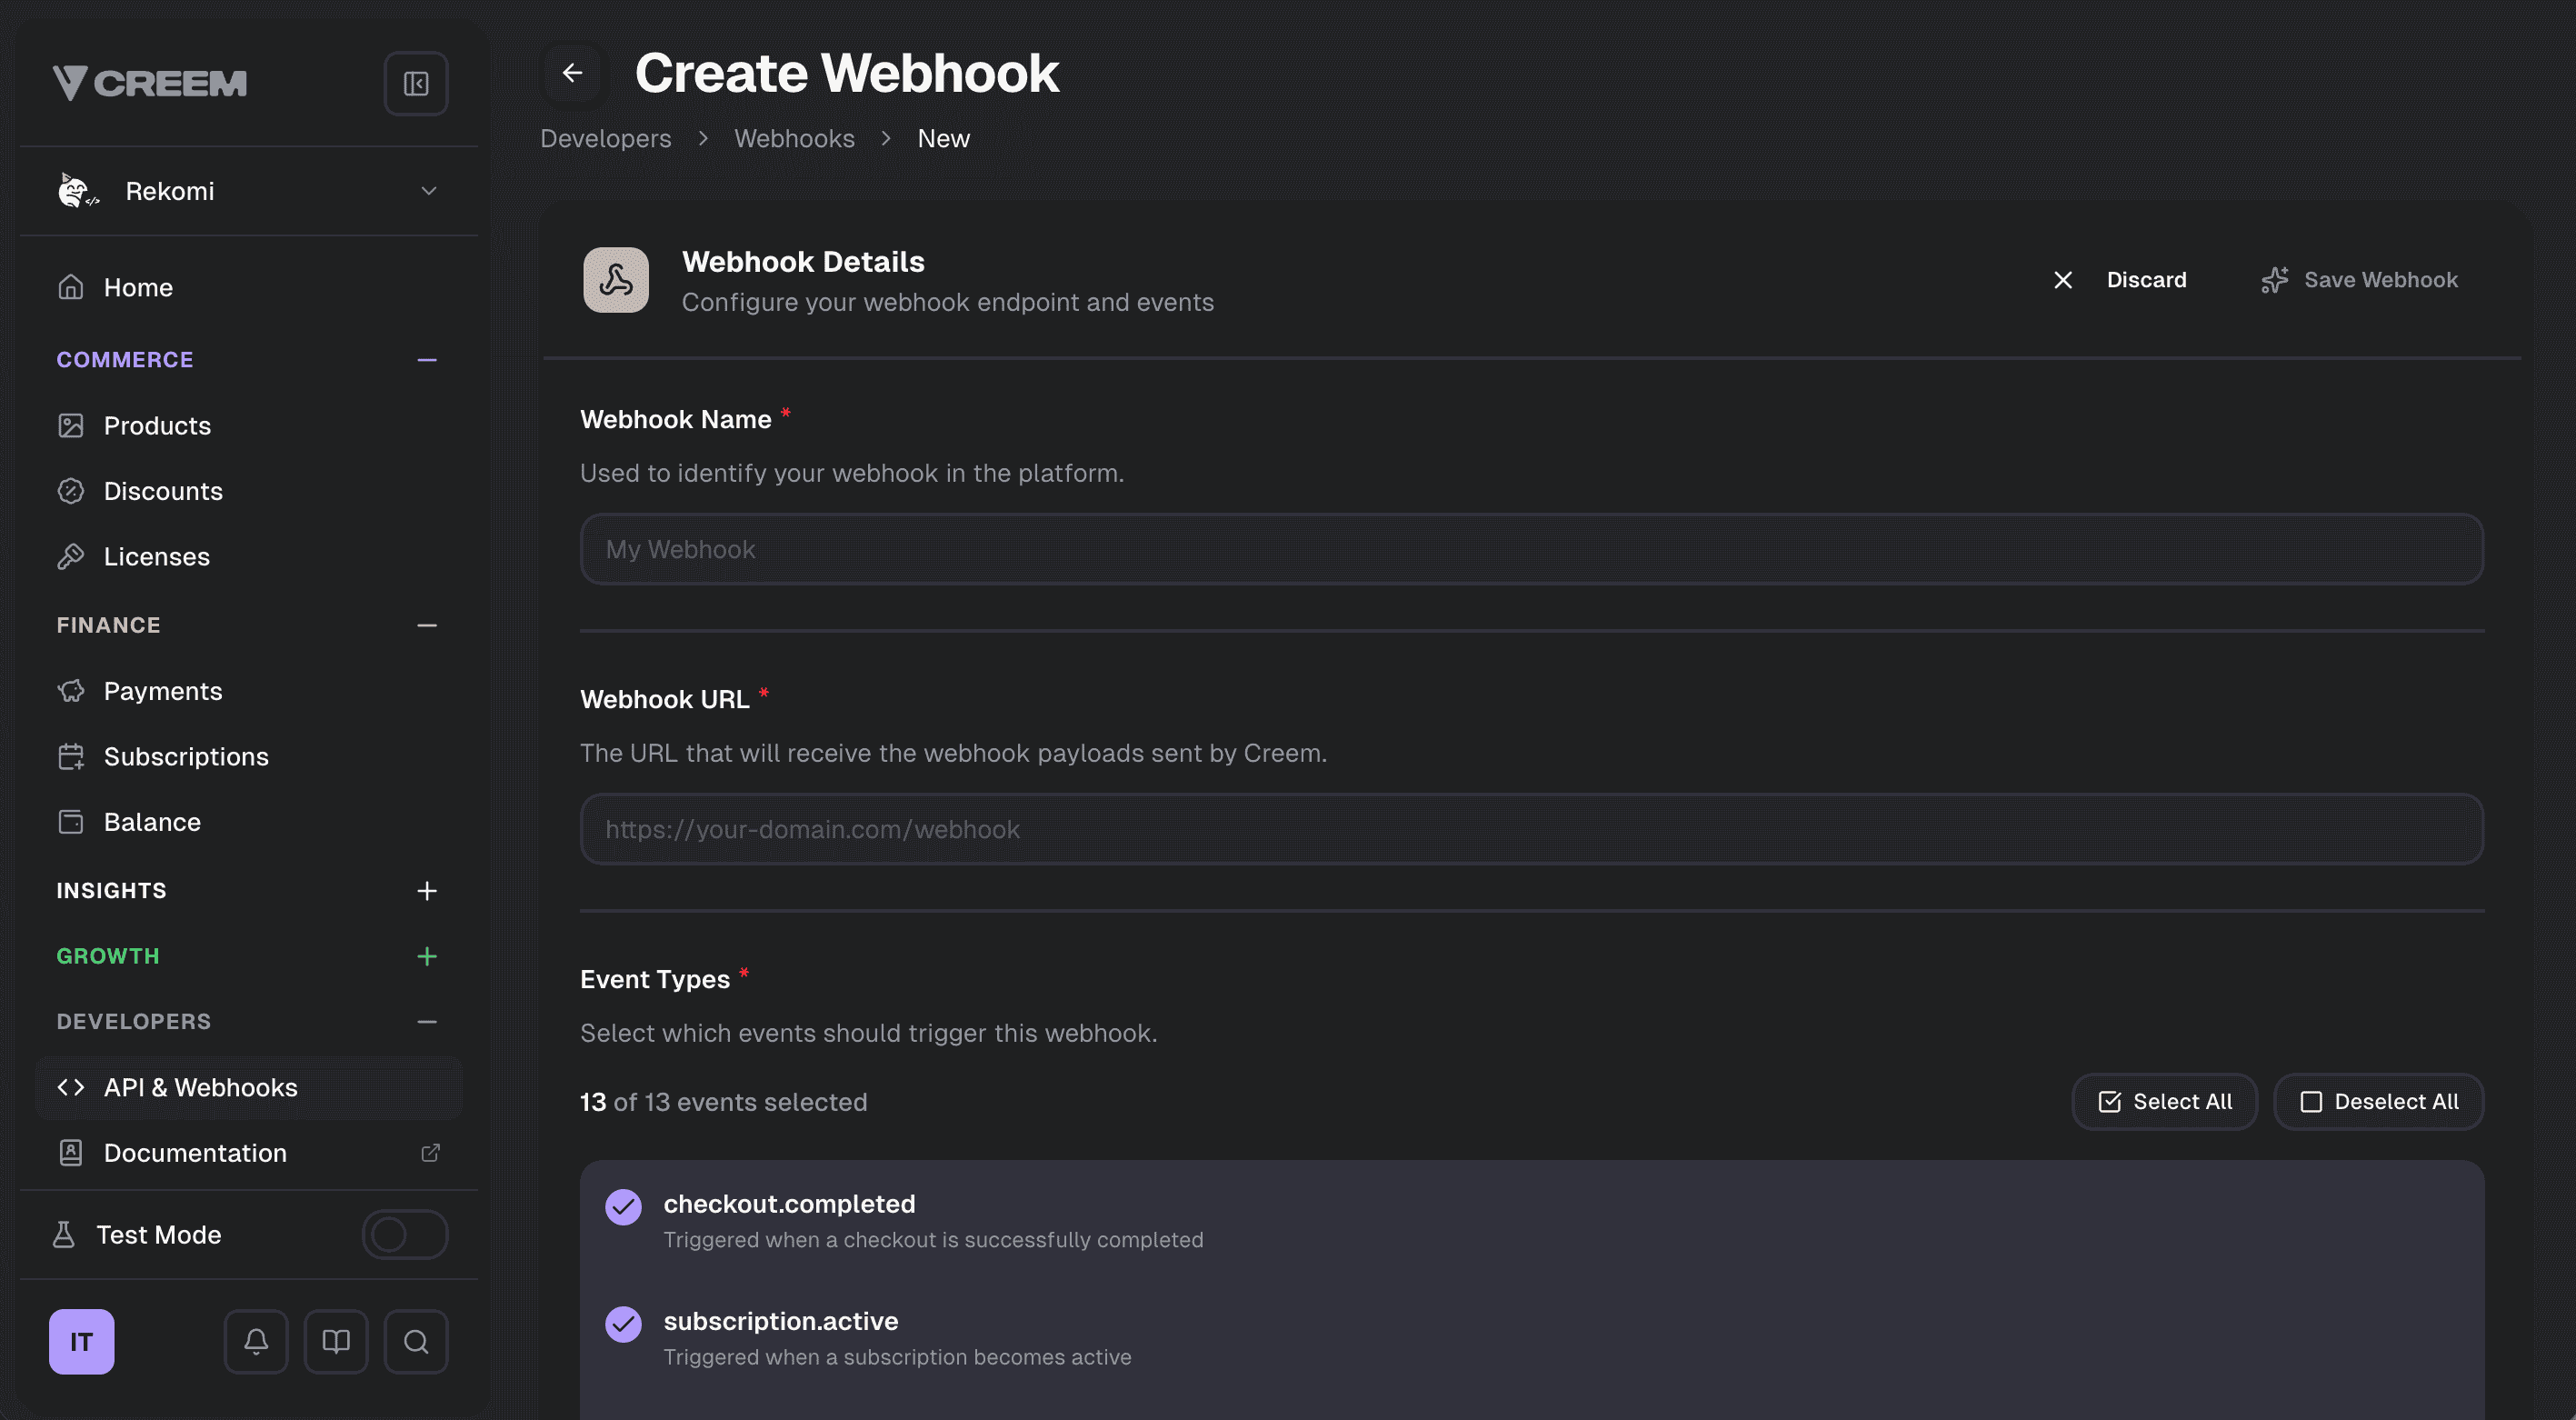
Task: Open notifications bell
Action: pyautogui.click(x=256, y=1342)
